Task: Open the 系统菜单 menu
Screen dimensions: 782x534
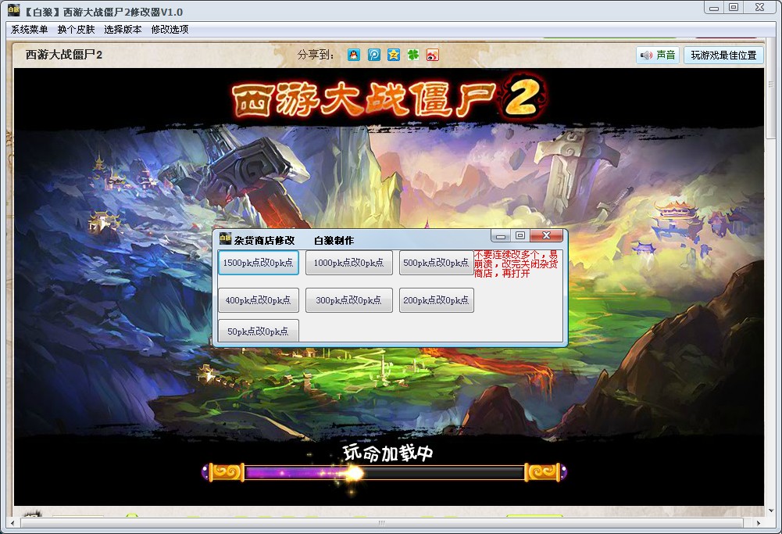Action: 30,30
